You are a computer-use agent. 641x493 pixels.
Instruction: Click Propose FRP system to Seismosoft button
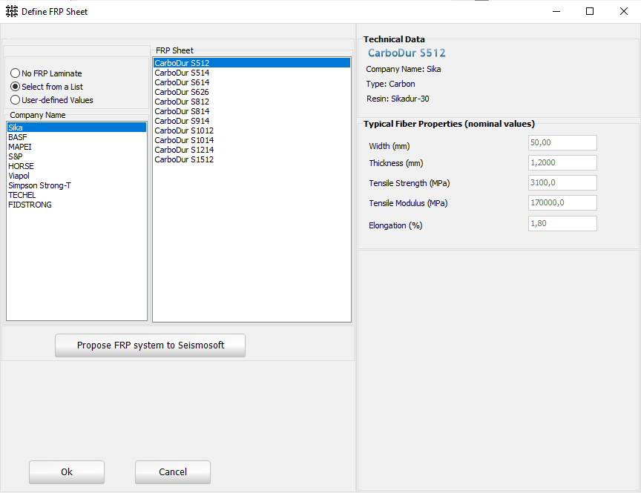[x=150, y=345]
